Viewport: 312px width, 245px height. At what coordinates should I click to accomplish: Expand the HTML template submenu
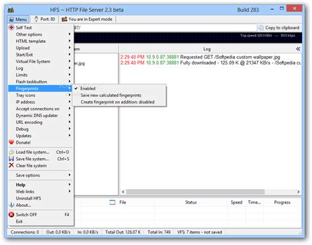(40, 41)
